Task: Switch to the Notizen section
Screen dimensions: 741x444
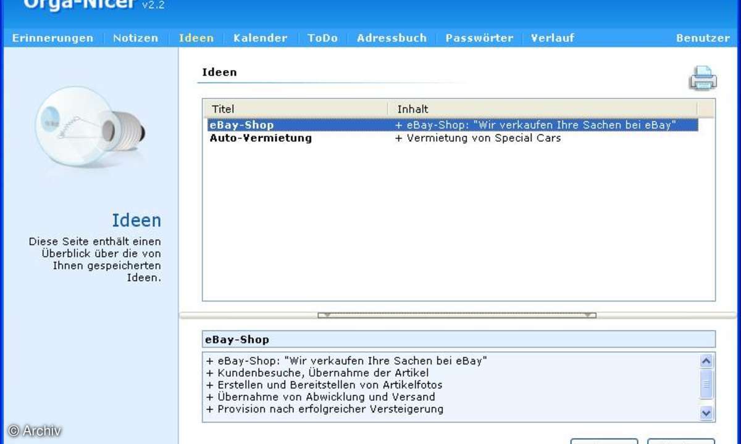Action: (135, 38)
